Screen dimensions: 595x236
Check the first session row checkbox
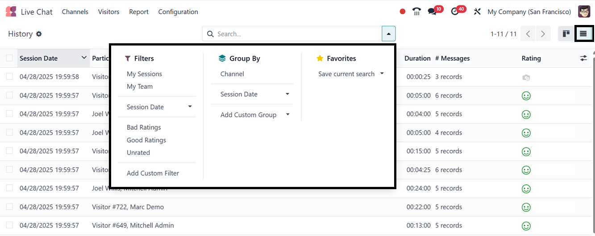pyautogui.click(x=9, y=77)
